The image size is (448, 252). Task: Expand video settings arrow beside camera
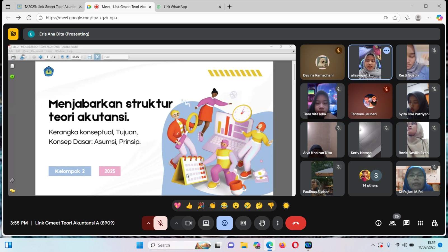pyautogui.click(x=176, y=223)
